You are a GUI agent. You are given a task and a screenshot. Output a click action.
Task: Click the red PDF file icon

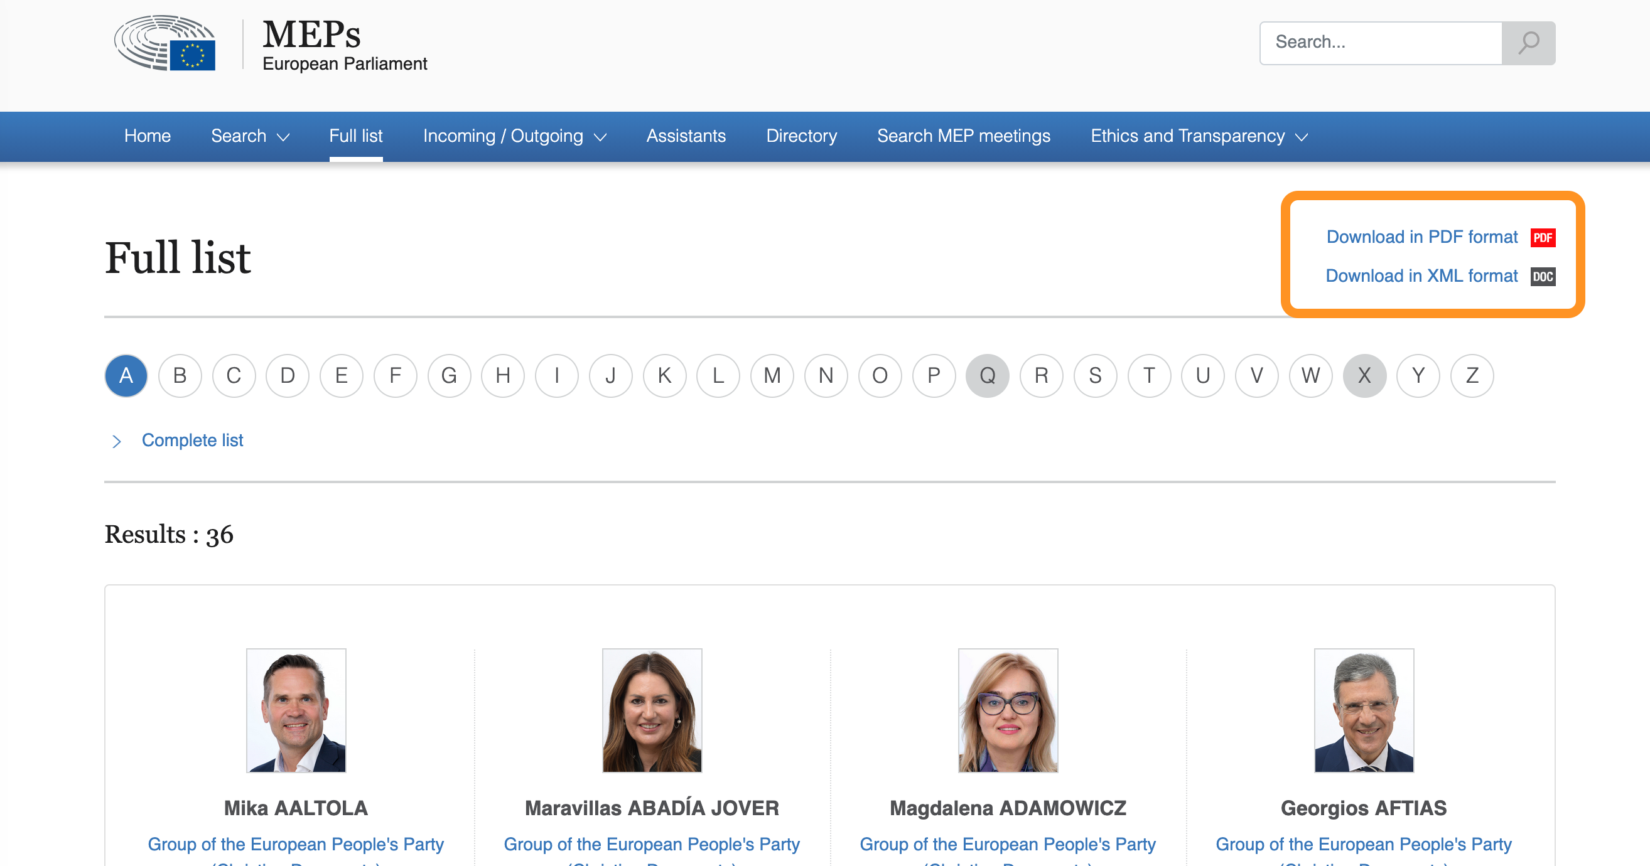(1543, 237)
